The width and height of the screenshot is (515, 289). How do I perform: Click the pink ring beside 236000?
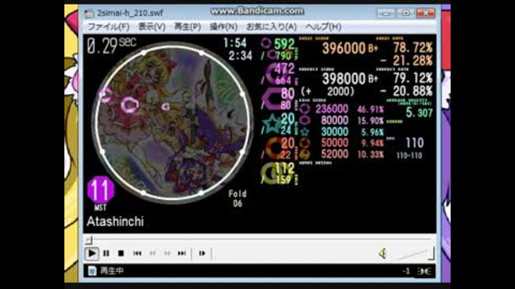[x=305, y=109]
